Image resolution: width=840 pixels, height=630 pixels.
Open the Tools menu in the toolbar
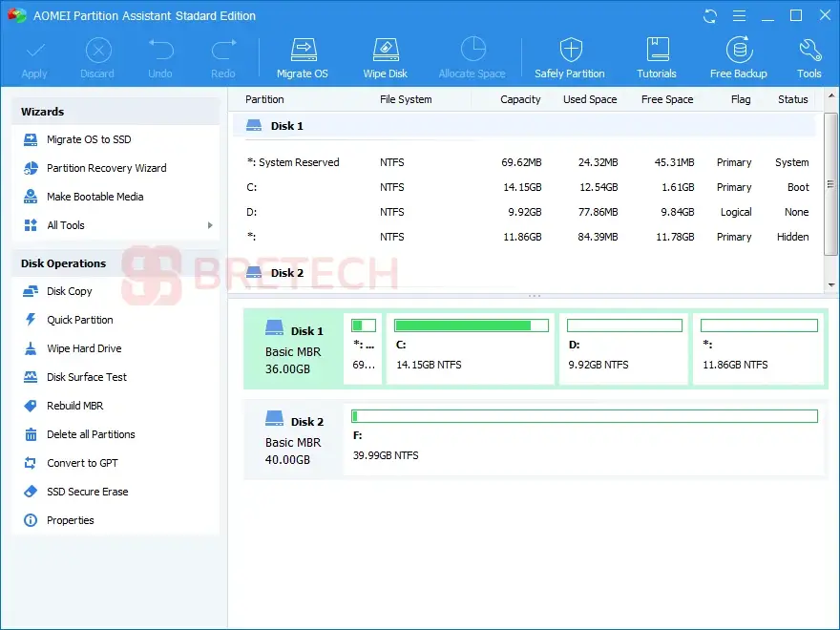click(808, 55)
